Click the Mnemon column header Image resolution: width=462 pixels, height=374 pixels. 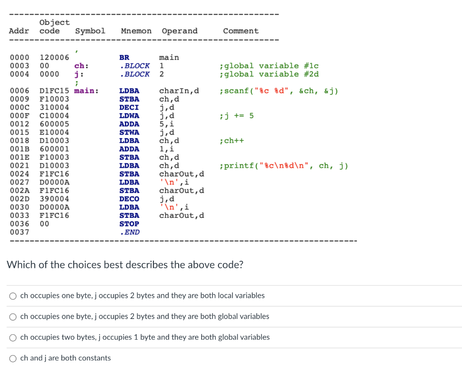136,31
